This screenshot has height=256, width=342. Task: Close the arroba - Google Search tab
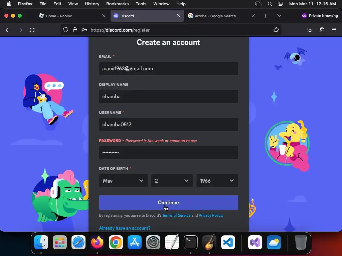click(253, 16)
